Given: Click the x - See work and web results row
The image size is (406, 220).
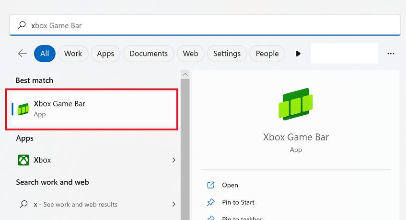Looking at the screenshot, I should [x=96, y=204].
